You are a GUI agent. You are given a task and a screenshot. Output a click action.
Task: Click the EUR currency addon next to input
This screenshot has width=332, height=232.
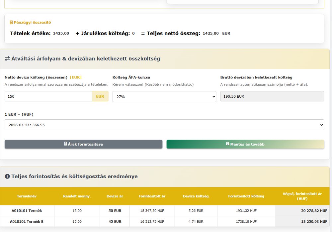[x=100, y=96]
